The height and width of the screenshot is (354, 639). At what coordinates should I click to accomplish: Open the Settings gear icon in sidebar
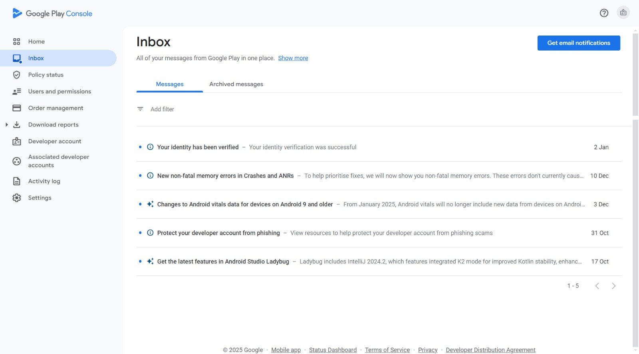point(16,198)
